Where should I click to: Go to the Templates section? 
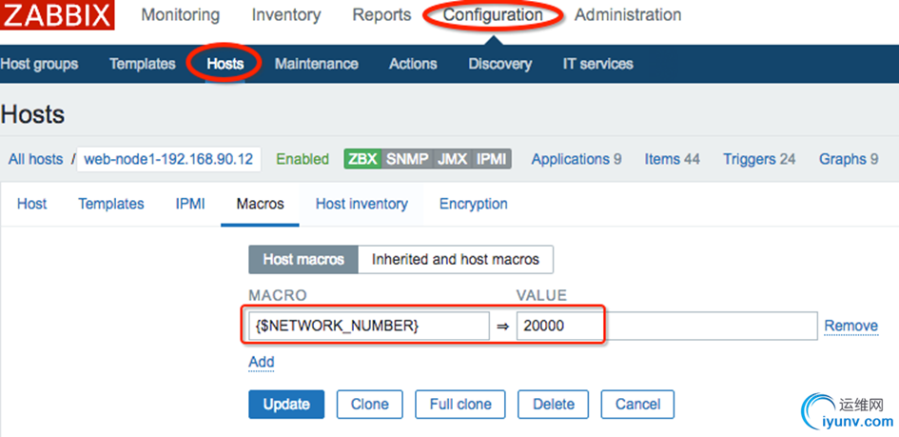coord(142,64)
